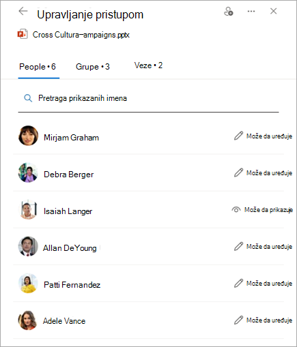Open Adele Vance's permission dropdown
Image resolution: width=297 pixels, height=347 pixels.
click(263, 320)
